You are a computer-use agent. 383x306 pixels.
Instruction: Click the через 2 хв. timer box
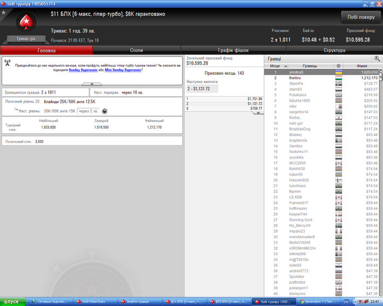coord(88,111)
